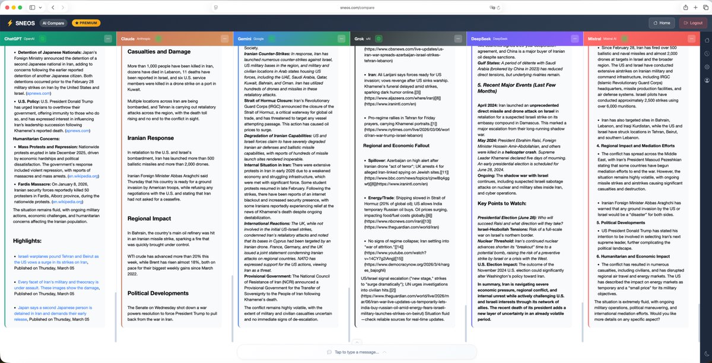Click the Safari share icon
Viewport: 712px width, 363px height.
pos(686,7)
